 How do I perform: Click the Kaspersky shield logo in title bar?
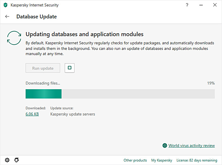5,5
